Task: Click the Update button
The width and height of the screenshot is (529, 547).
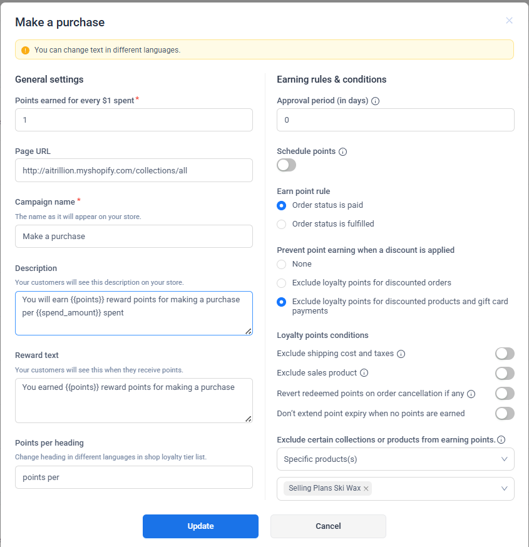Action: coord(200,526)
